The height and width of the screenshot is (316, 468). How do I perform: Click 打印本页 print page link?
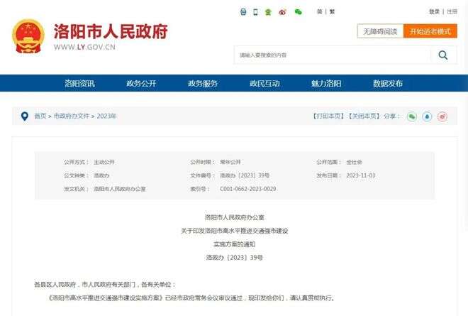[x=328, y=116]
